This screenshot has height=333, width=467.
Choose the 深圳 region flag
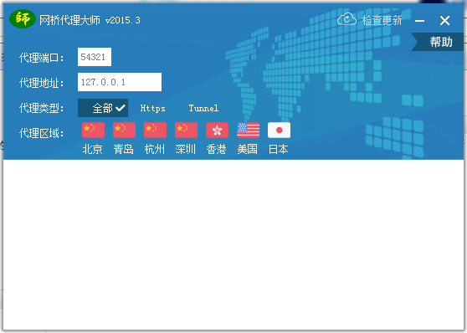[186, 131]
